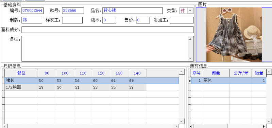Screen dimensions: 272x128
Task: Select the 裙长 size row
Action: tap(92, 80)
